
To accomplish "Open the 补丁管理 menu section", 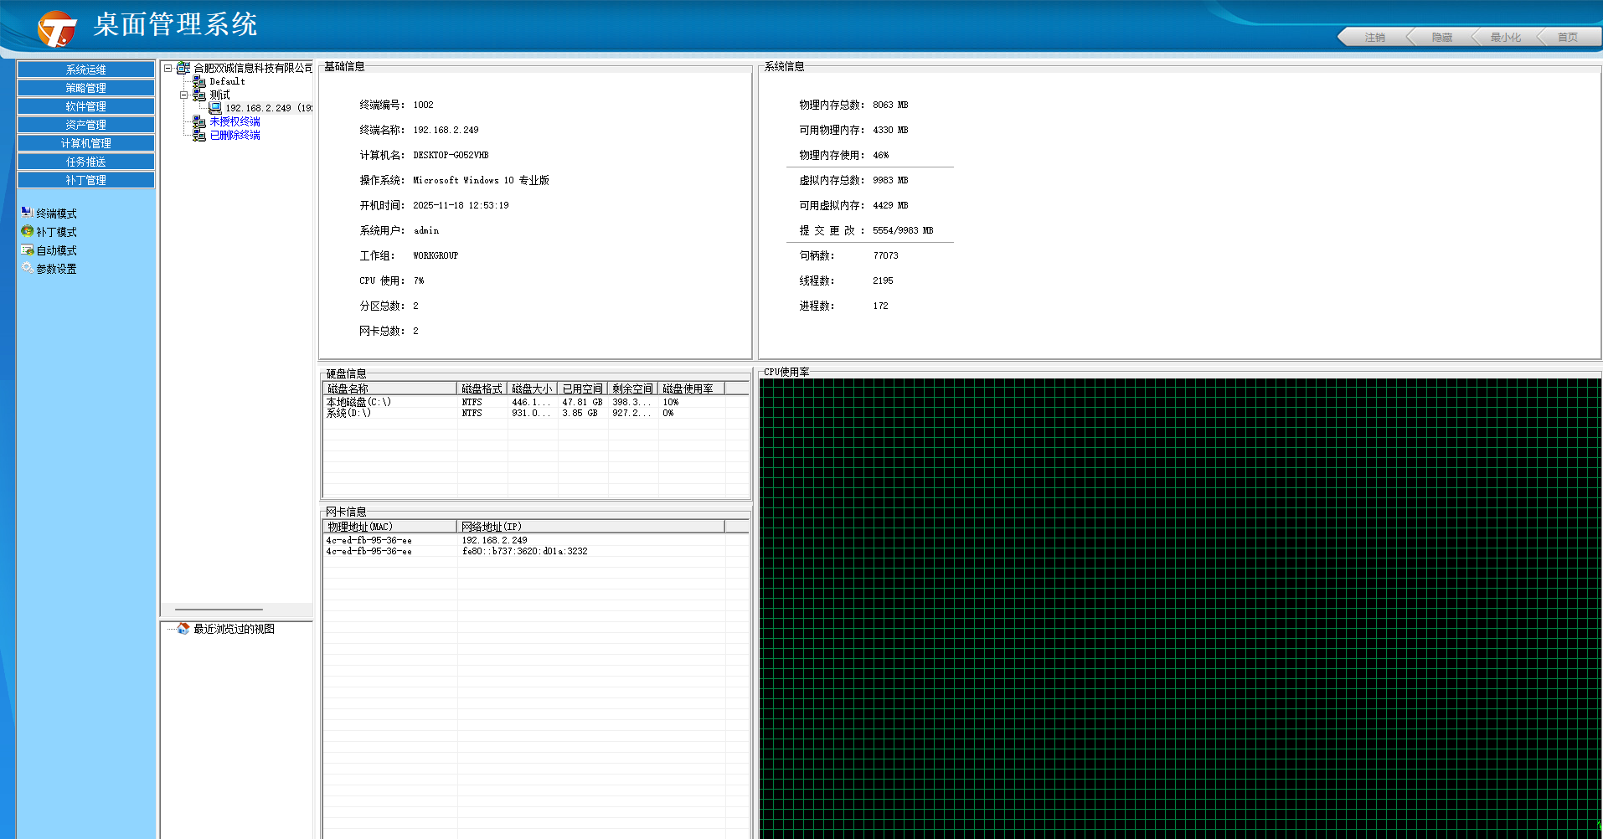I will click(85, 180).
